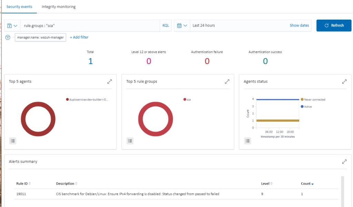
Task: Switch to Integrity monitoring tab
Action: point(59,7)
